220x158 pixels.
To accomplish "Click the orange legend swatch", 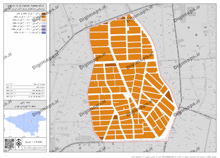I will click(x=44, y=17).
